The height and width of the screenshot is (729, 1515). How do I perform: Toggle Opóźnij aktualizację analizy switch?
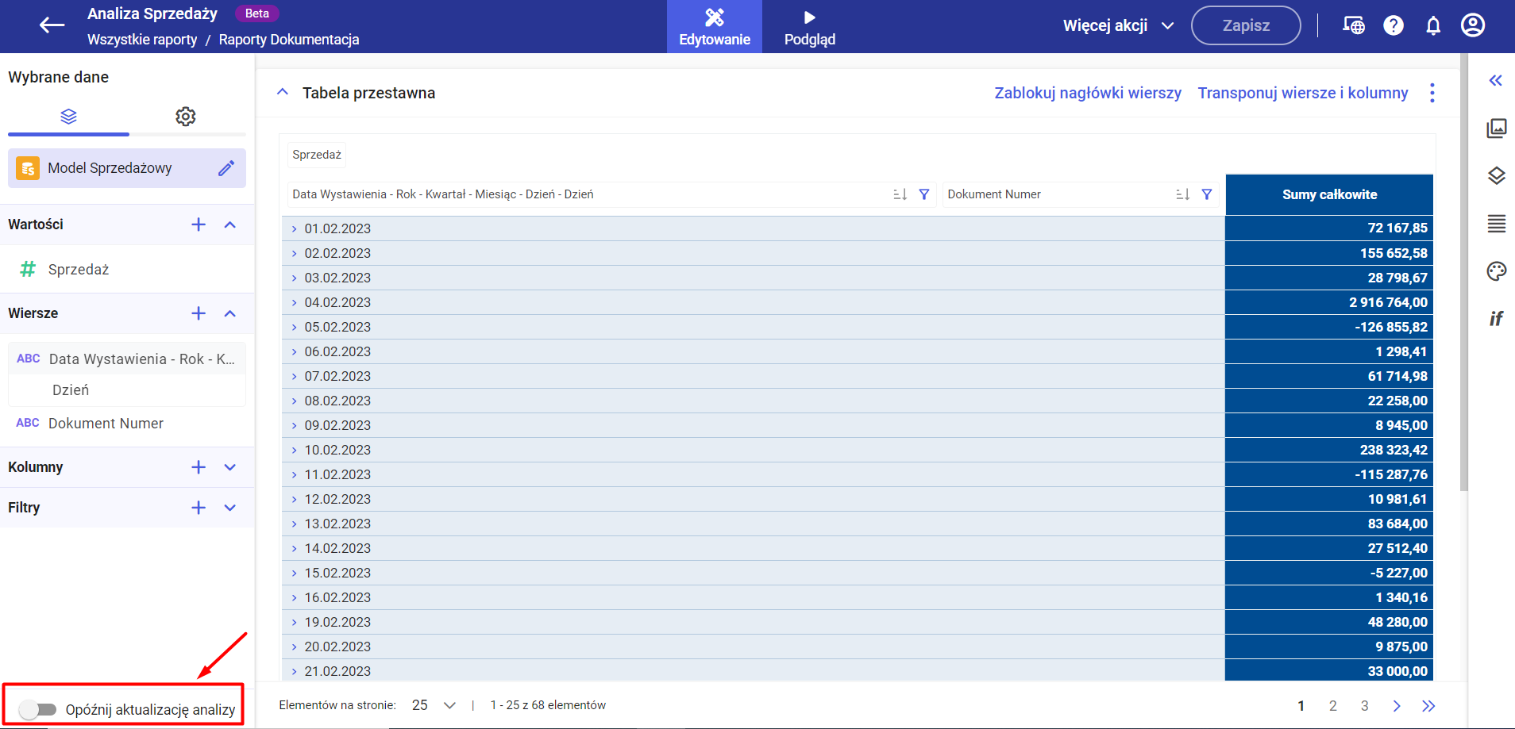tap(37, 709)
